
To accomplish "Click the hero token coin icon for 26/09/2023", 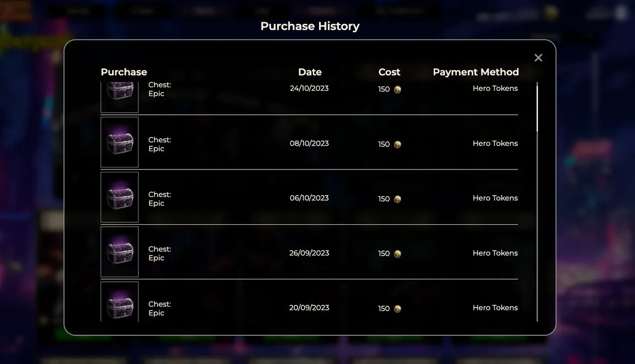I will coord(397,254).
